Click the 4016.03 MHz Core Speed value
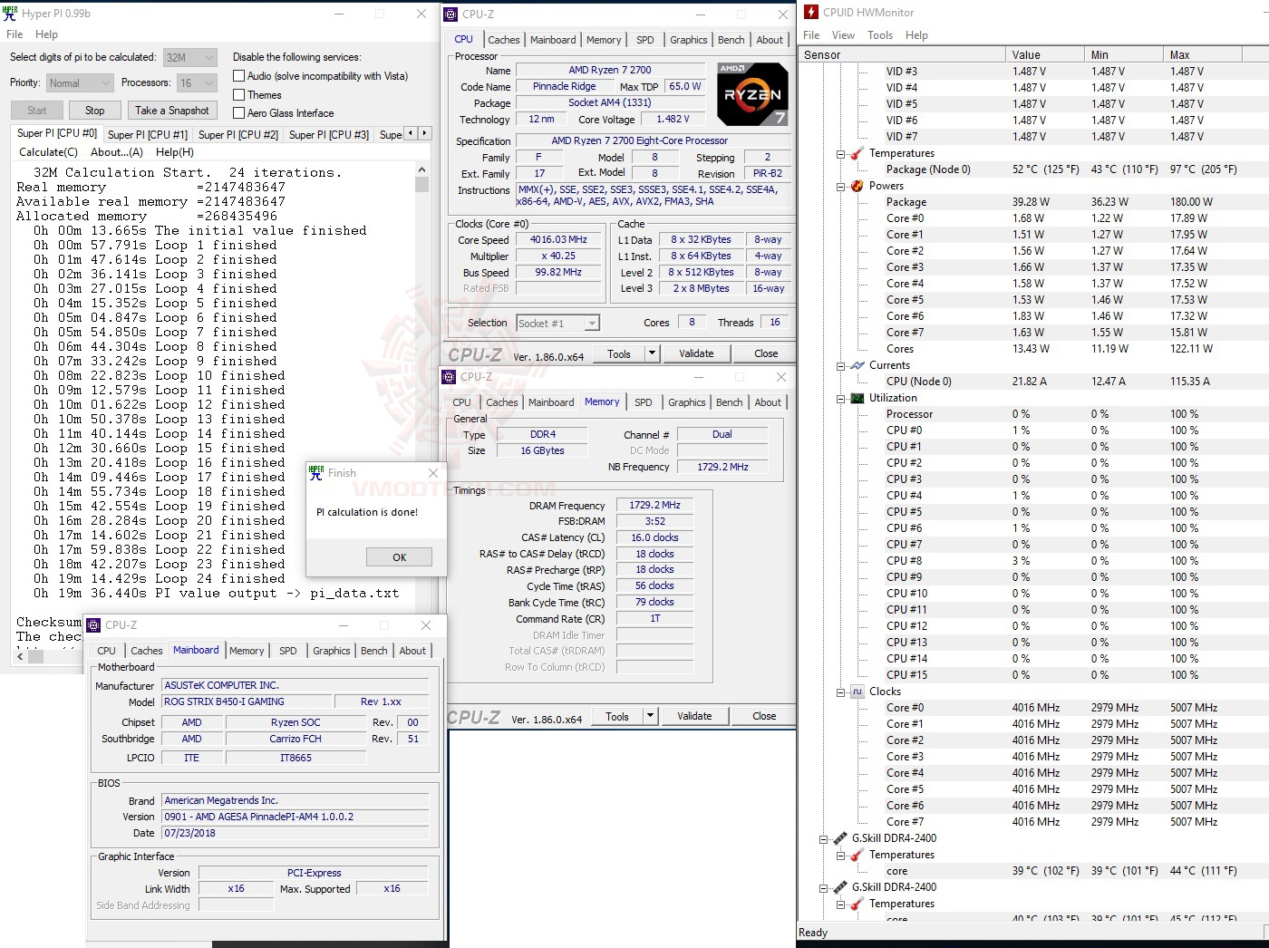Image resolution: width=1269 pixels, height=948 pixels. (x=558, y=240)
